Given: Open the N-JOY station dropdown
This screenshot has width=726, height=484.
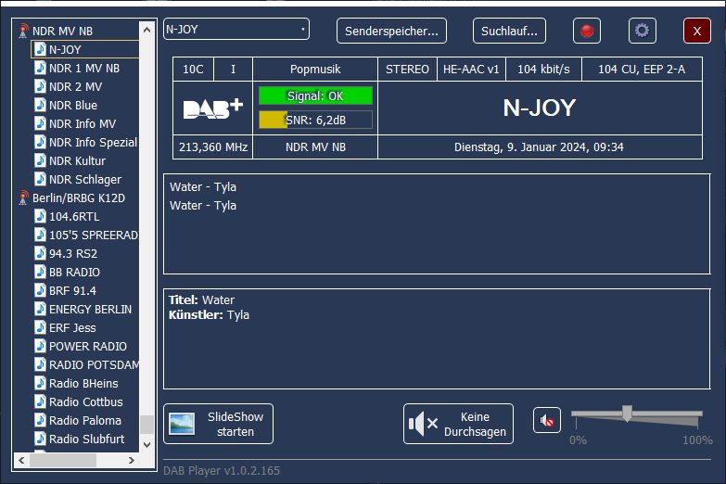Looking at the screenshot, I should coord(236,30).
